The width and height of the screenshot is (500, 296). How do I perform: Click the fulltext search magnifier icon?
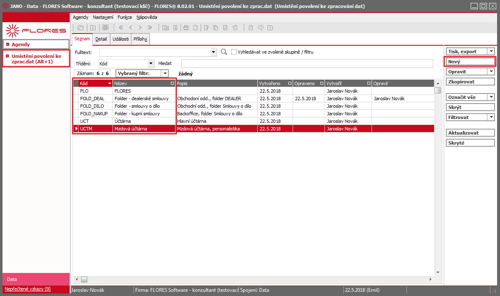point(224,52)
